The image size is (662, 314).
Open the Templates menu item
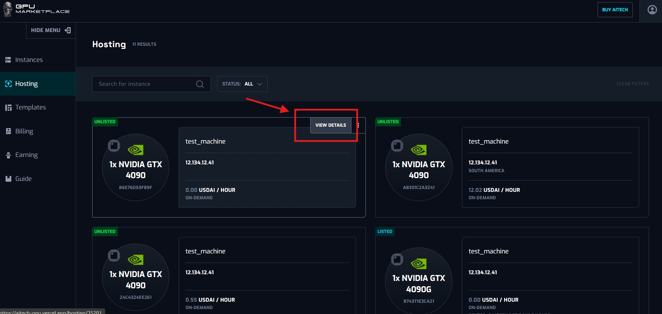tap(31, 107)
